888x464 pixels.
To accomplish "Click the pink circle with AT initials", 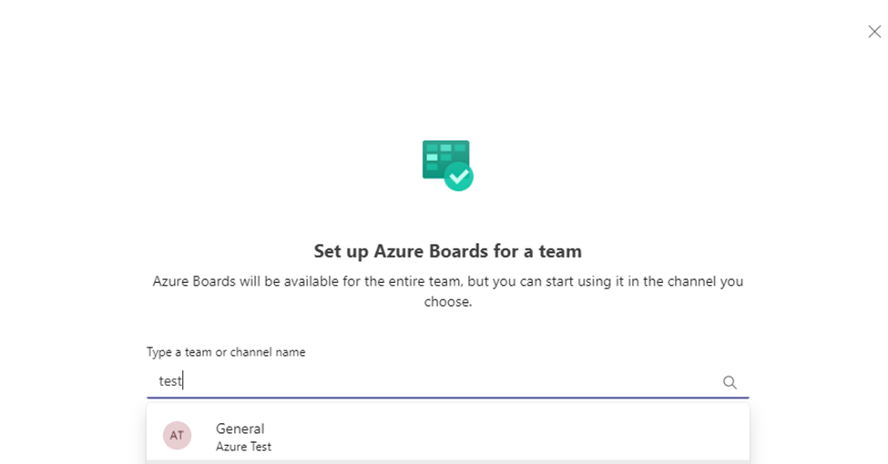I will 177,436.
